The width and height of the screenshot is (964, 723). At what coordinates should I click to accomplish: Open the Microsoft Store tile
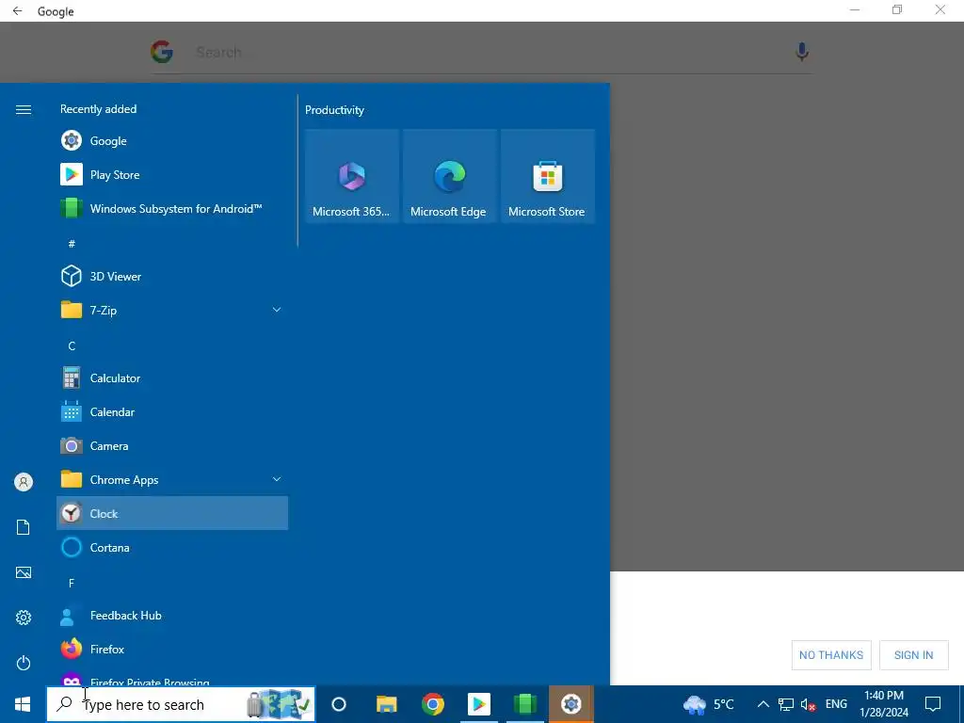pyautogui.click(x=547, y=176)
